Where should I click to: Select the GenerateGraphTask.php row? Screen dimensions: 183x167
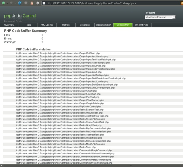coord(93,141)
